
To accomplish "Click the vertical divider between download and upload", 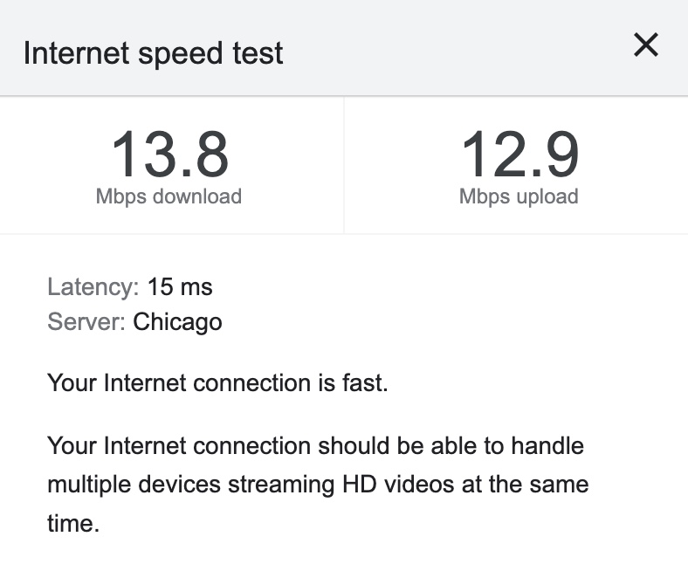I will point(344,165).
